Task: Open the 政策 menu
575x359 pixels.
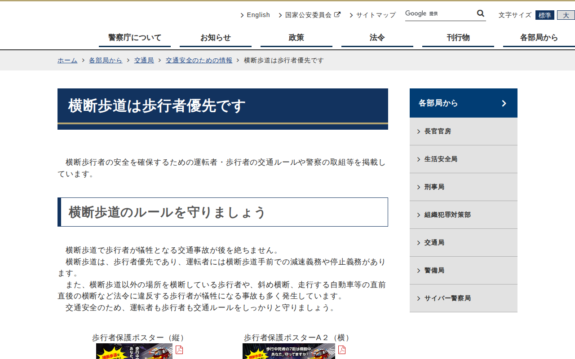Action: [296, 38]
